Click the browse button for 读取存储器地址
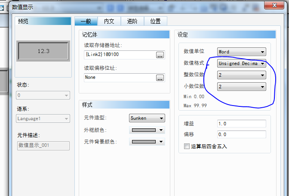This screenshot has width=289, height=196. (160, 55)
